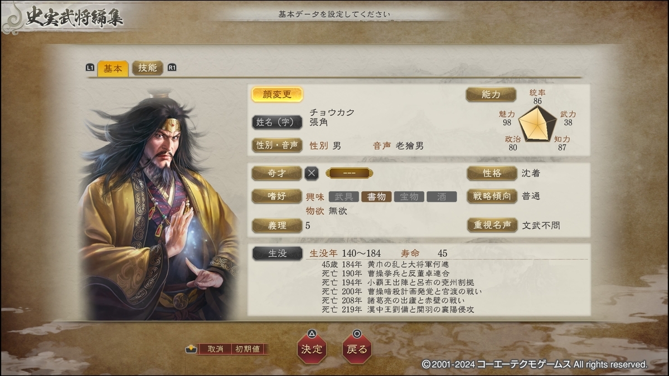Open the 戦略傾向 strategy tendency selector
The height and width of the screenshot is (376, 669).
(492, 196)
